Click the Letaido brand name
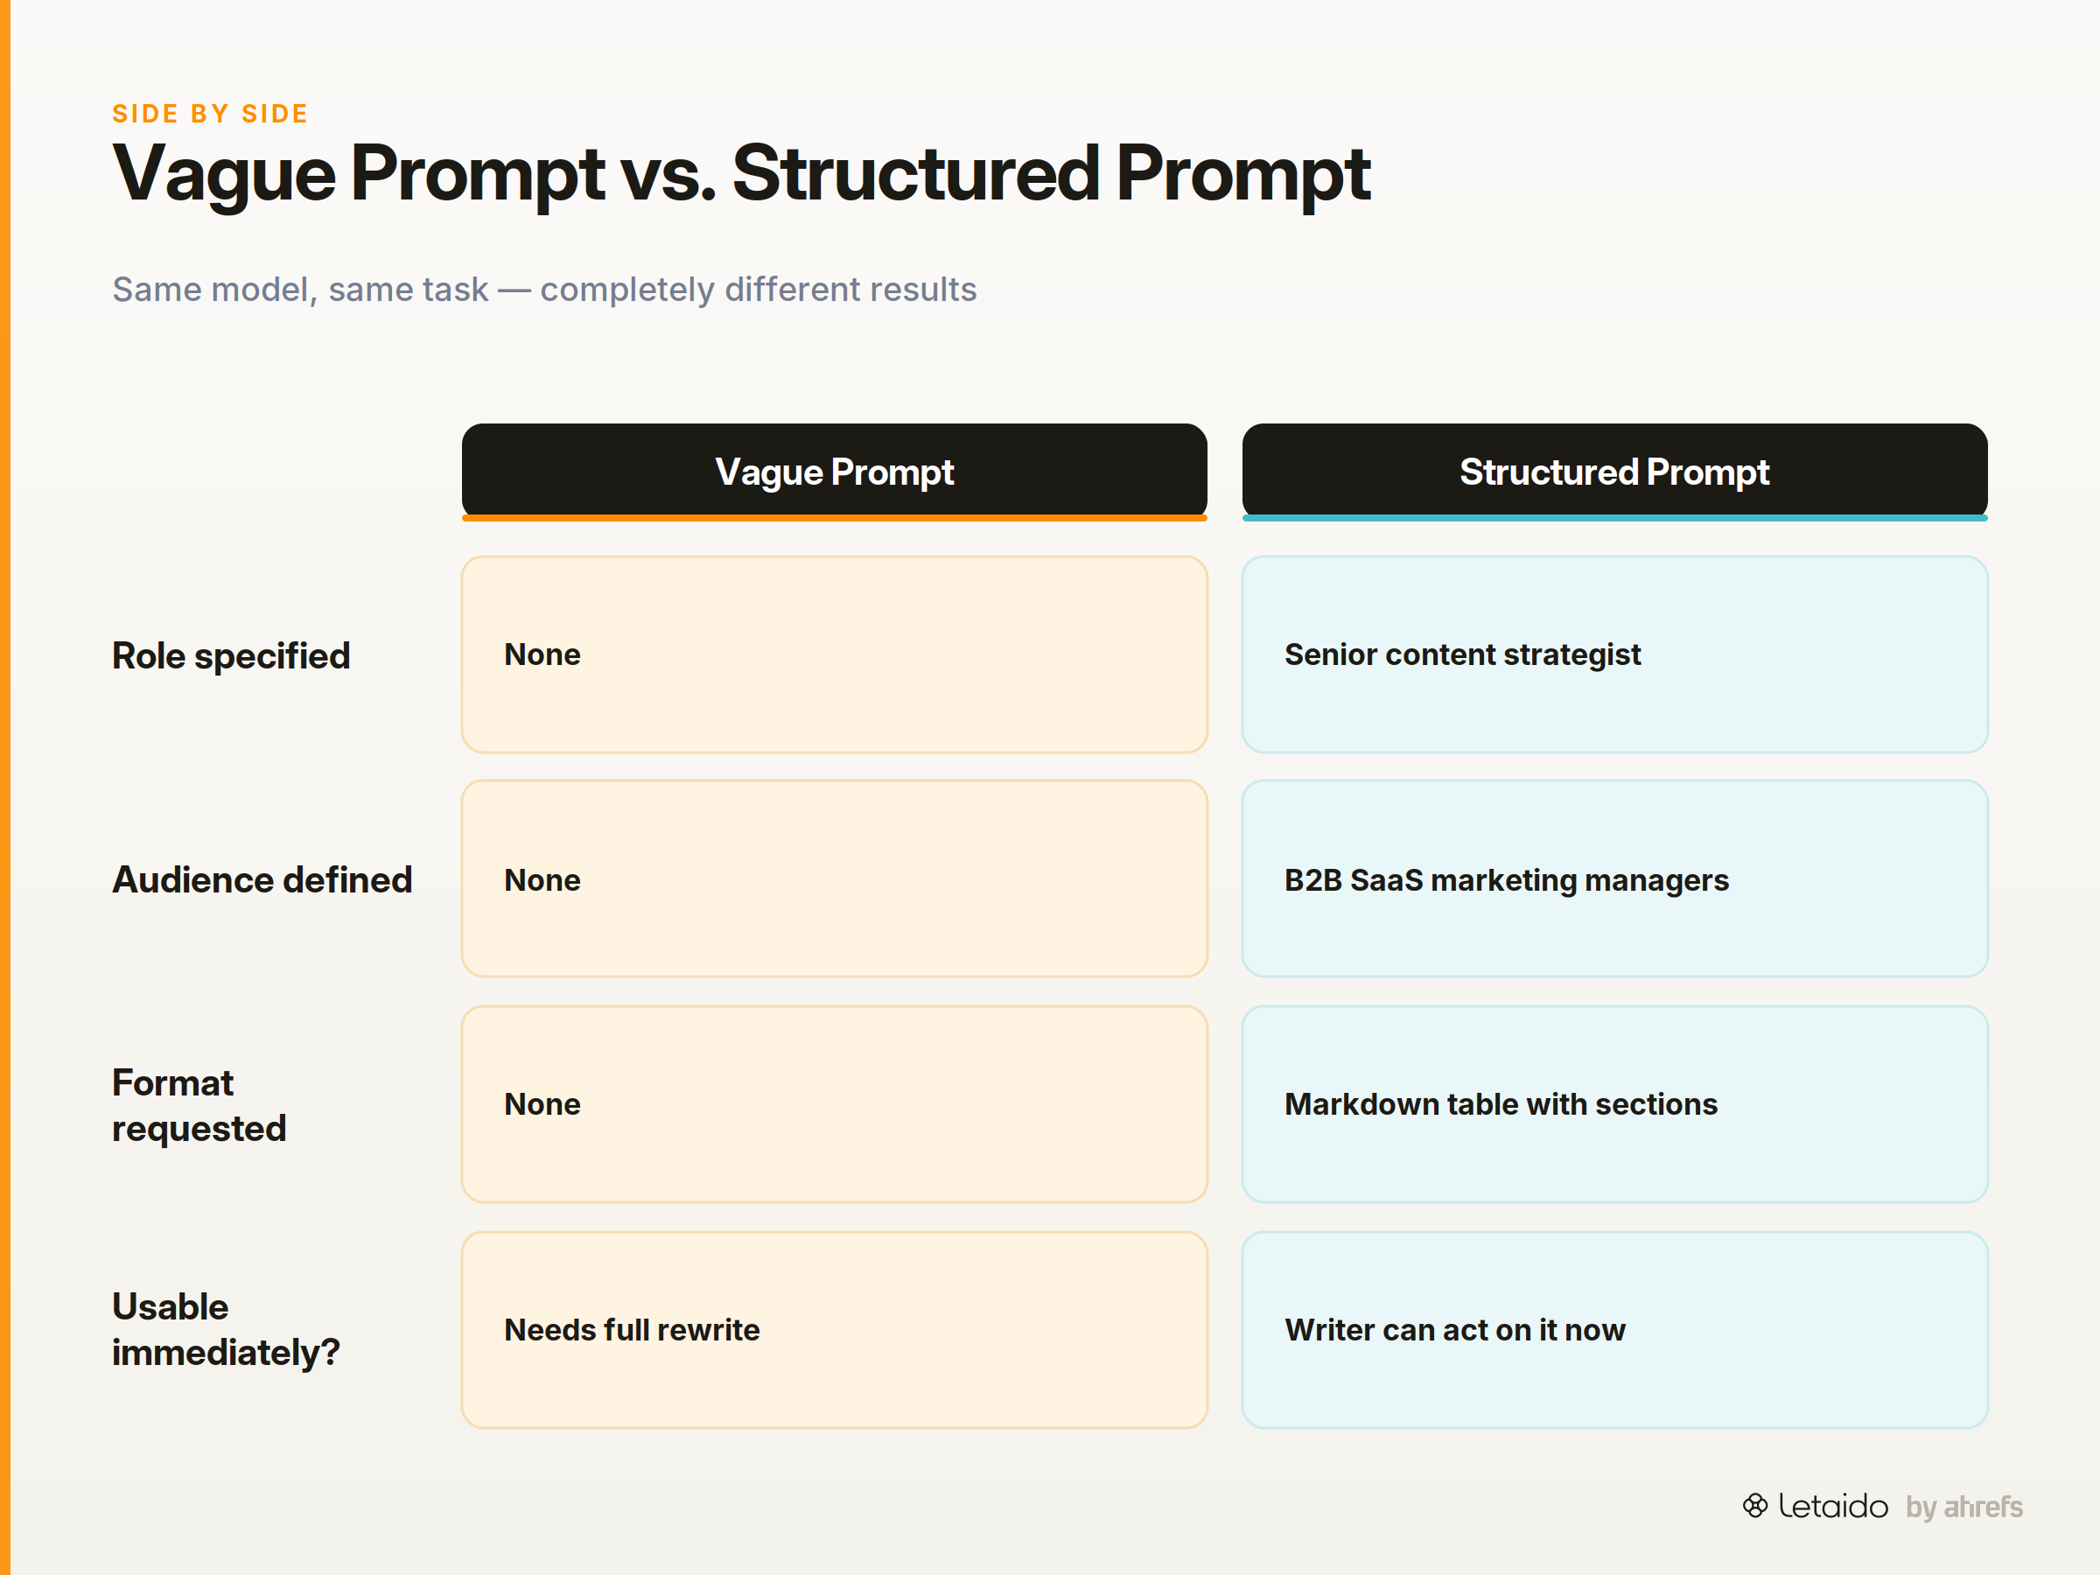2100x1575 pixels. coord(1832,1507)
